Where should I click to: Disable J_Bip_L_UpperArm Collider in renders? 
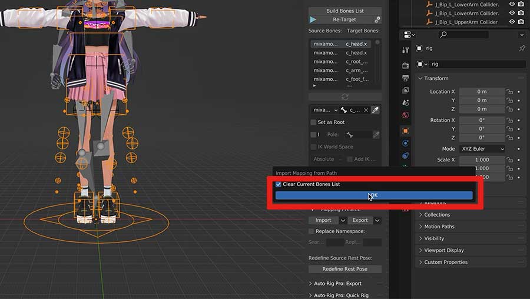521,22
